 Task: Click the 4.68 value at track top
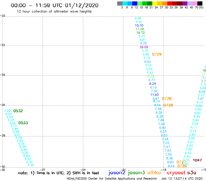click(138, 18)
